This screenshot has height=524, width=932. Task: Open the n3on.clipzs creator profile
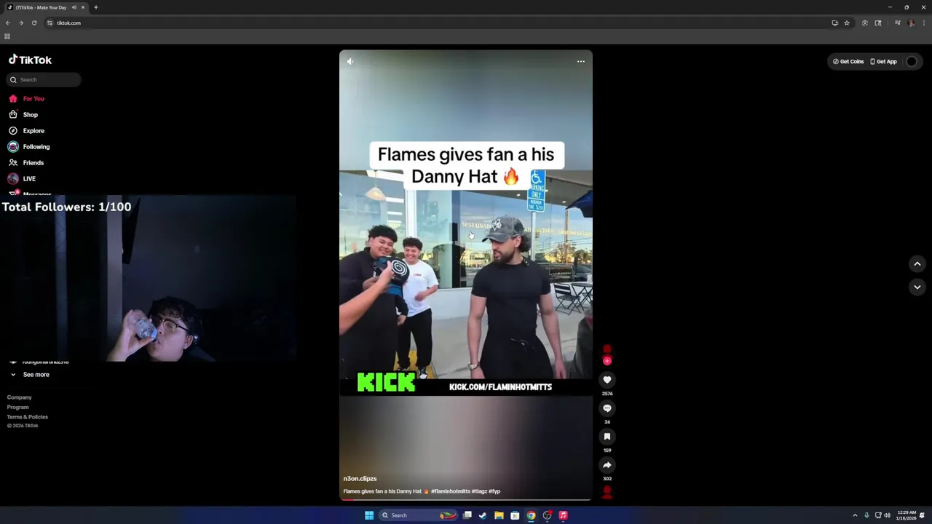tap(360, 479)
